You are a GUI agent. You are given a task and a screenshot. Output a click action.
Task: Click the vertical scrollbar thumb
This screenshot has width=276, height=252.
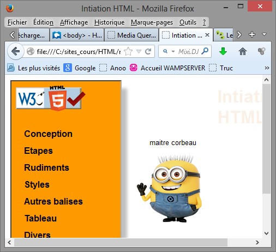click(x=267, y=139)
